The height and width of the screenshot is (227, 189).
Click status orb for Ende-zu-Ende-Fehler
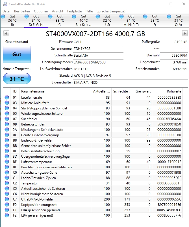[7, 140]
